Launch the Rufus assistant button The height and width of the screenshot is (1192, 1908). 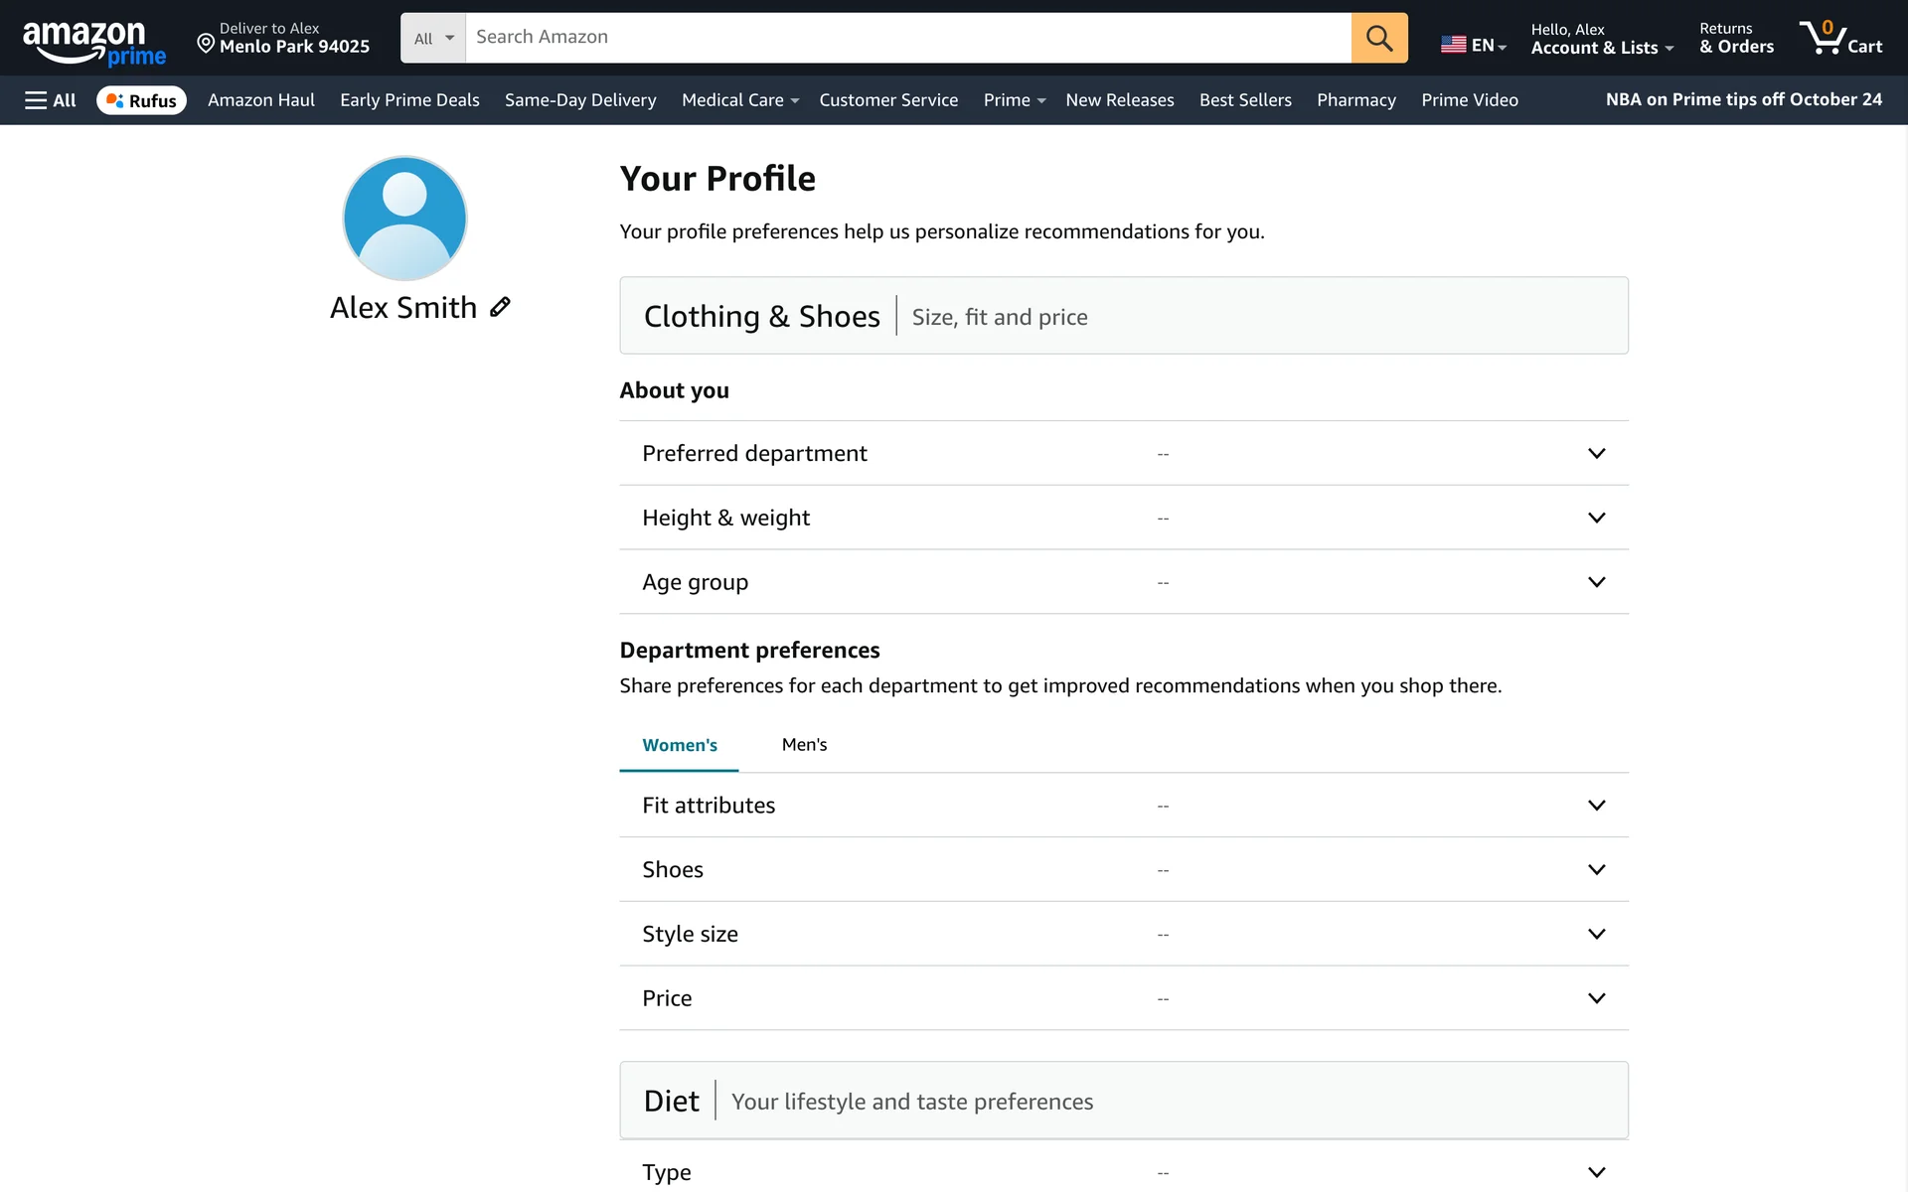point(141,100)
